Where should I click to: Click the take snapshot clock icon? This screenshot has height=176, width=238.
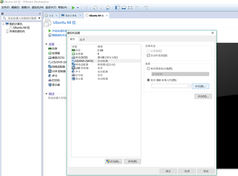coord(95,8)
